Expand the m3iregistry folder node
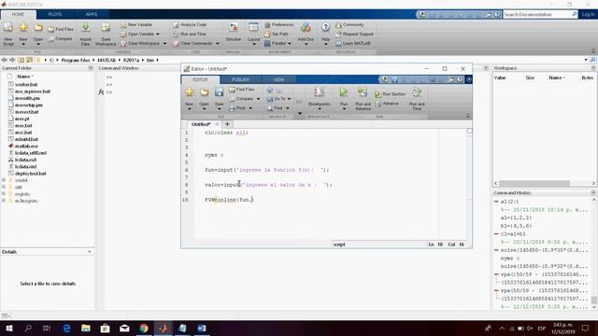The height and width of the screenshot is (336, 598). (x=4, y=201)
